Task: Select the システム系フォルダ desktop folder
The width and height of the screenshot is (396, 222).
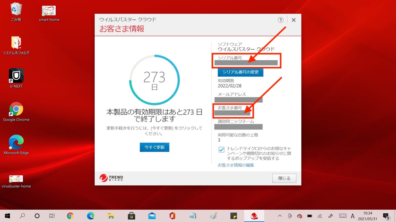Action: tap(16, 45)
